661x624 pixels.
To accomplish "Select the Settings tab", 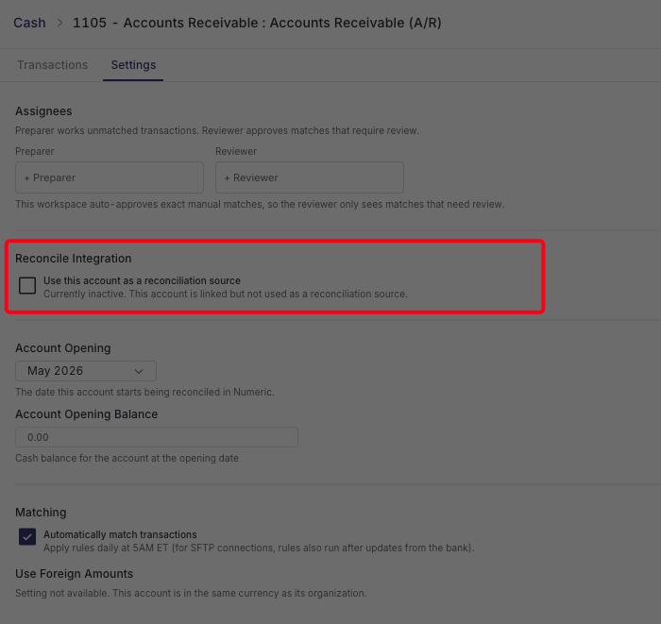I will [133, 65].
